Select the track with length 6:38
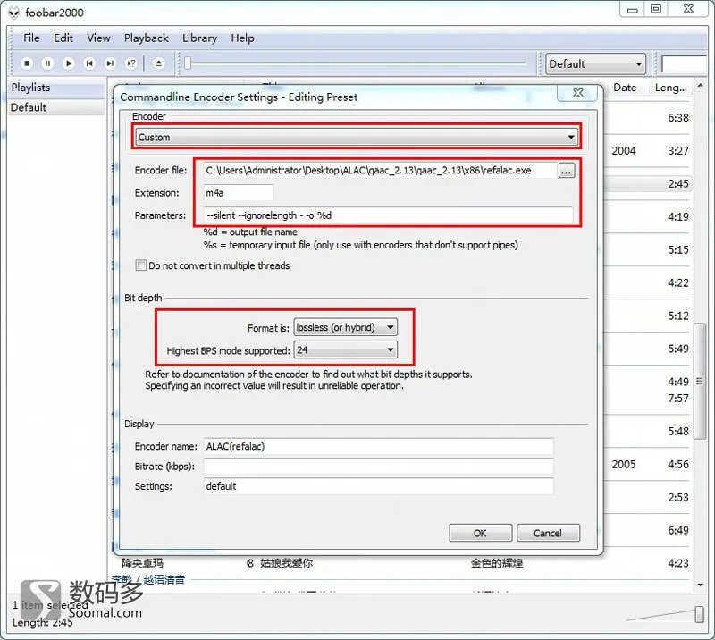This screenshot has width=715, height=640. pos(678,118)
